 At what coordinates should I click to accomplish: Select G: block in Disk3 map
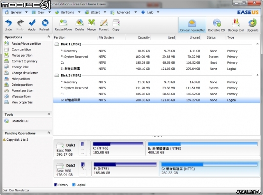(209, 169)
